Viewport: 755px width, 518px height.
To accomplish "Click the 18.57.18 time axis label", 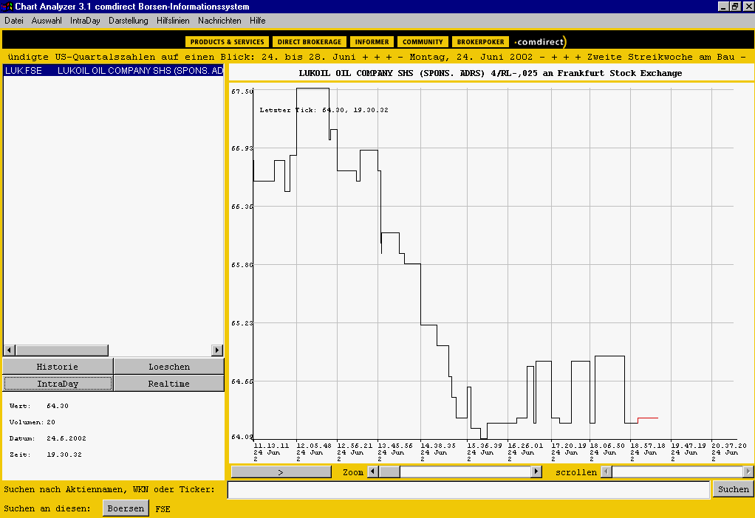I will tap(648, 446).
